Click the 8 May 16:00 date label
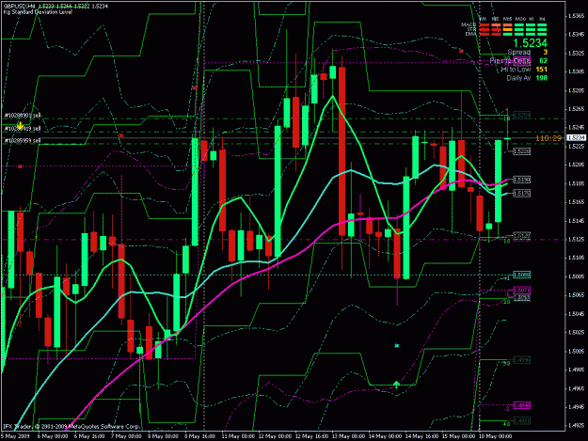This screenshot has width=588, height=441. [x=199, y=436]
